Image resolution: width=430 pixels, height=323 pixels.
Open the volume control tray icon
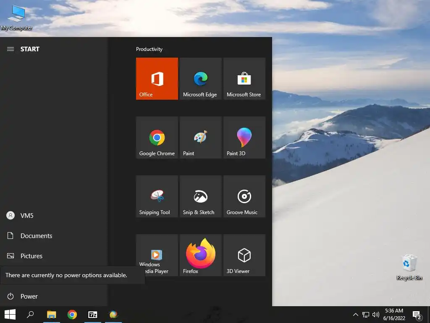click(375, 315)
